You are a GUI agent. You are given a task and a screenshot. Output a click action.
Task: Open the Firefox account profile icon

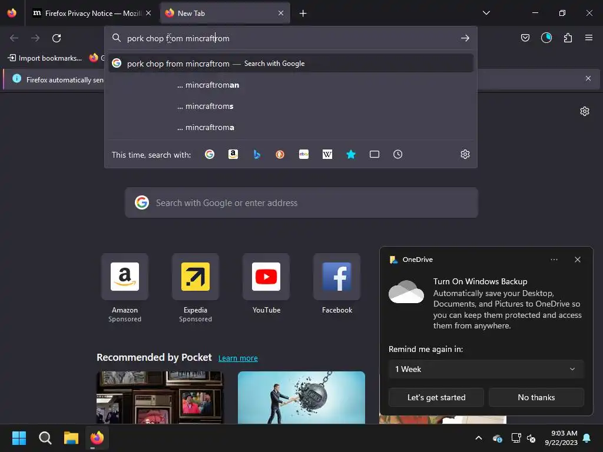pyautogui.click(x=546, y=38)
